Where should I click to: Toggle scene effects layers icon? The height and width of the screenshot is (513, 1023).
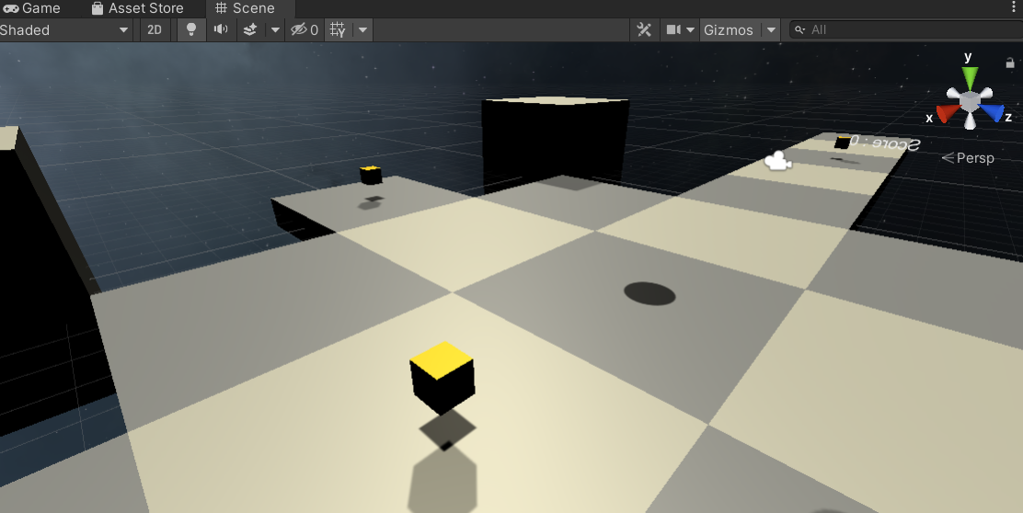click(250, 29)
